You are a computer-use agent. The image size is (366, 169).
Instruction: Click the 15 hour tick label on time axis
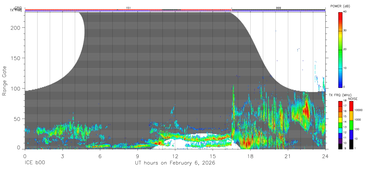(x=213, y=156)
